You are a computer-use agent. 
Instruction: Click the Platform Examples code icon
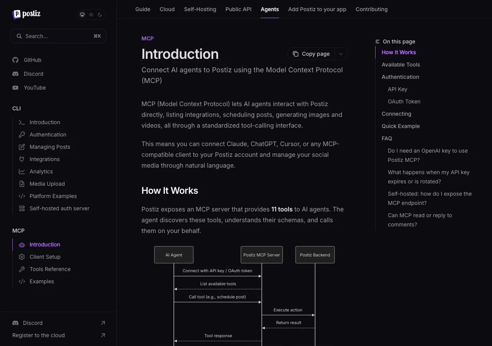pos(22,196)
